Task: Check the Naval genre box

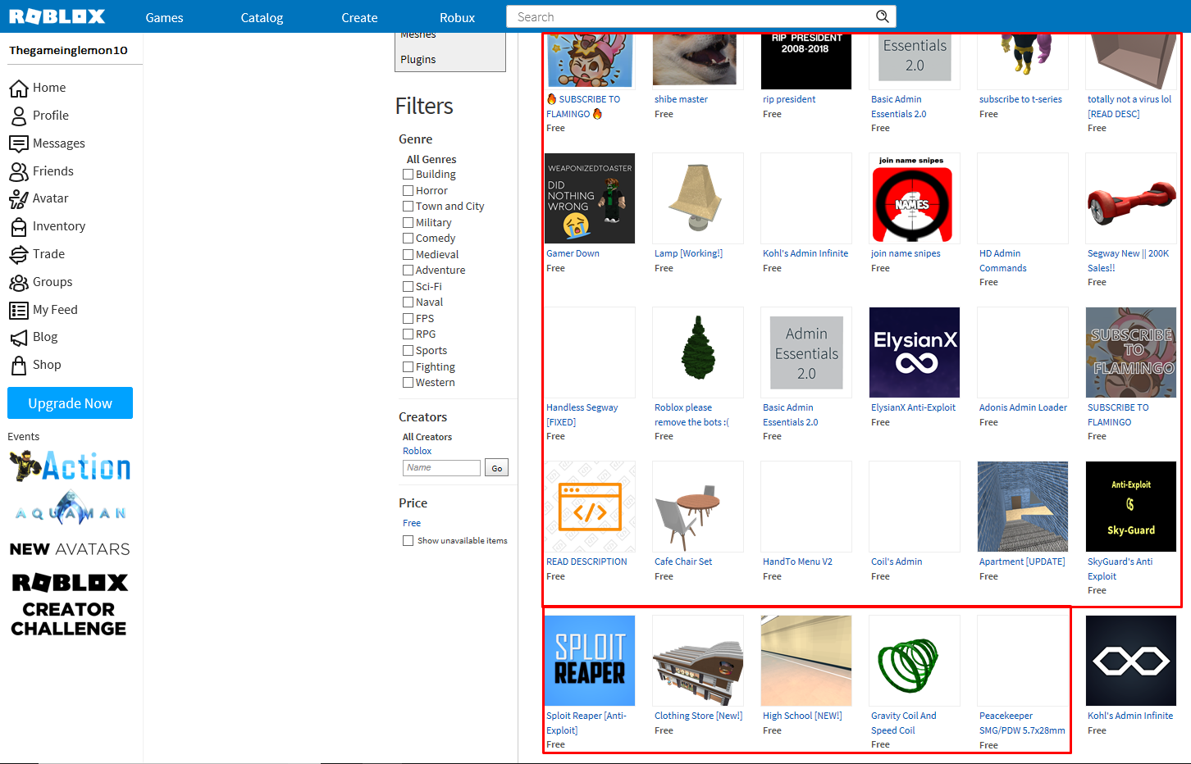Action: click(408, 302)
